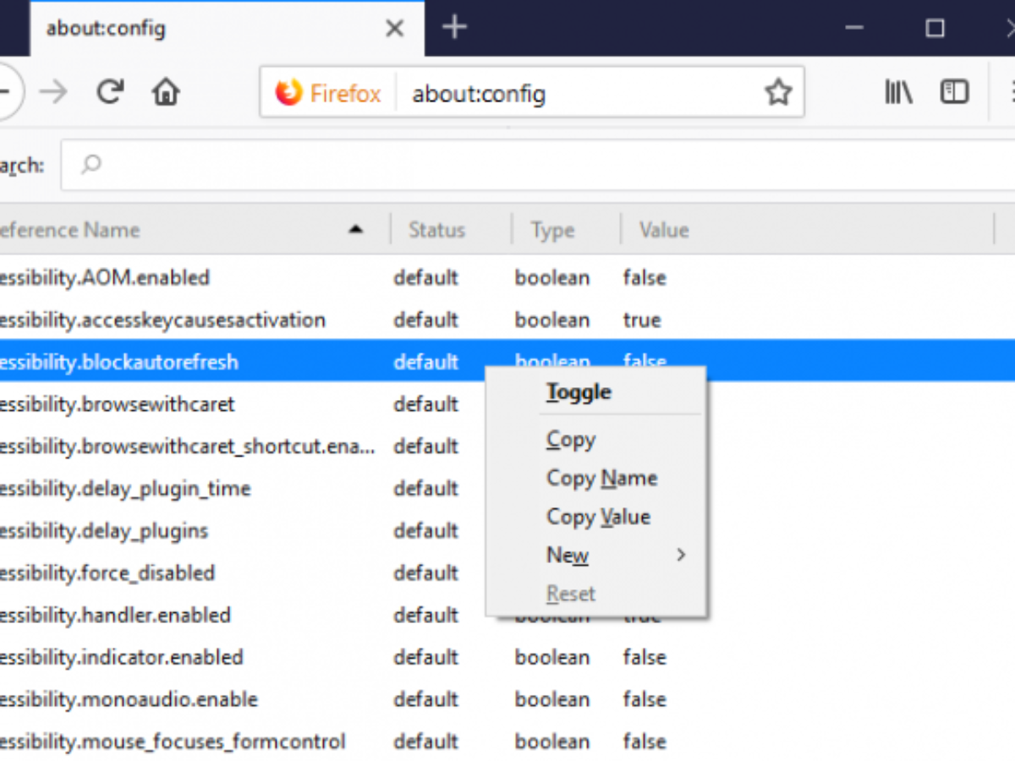Click the false value of AOM.enabled
1015x761 pixels.
pos(645,278)
